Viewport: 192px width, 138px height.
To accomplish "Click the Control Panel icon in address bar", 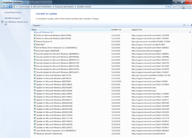I will (14, 7).
